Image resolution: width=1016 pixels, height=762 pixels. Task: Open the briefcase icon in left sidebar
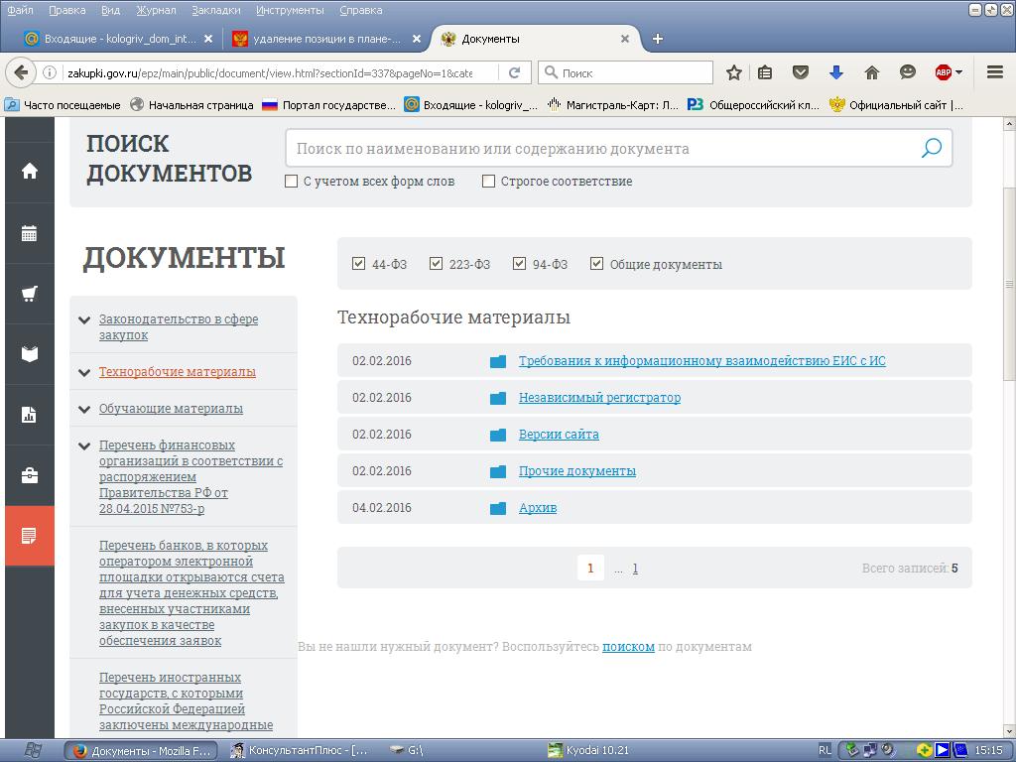[30, 475]
